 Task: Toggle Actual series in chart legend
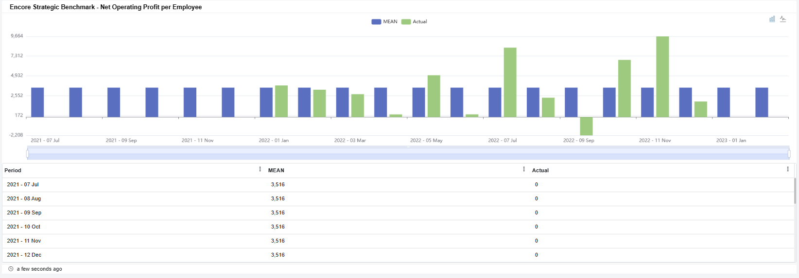pos(414,22)
